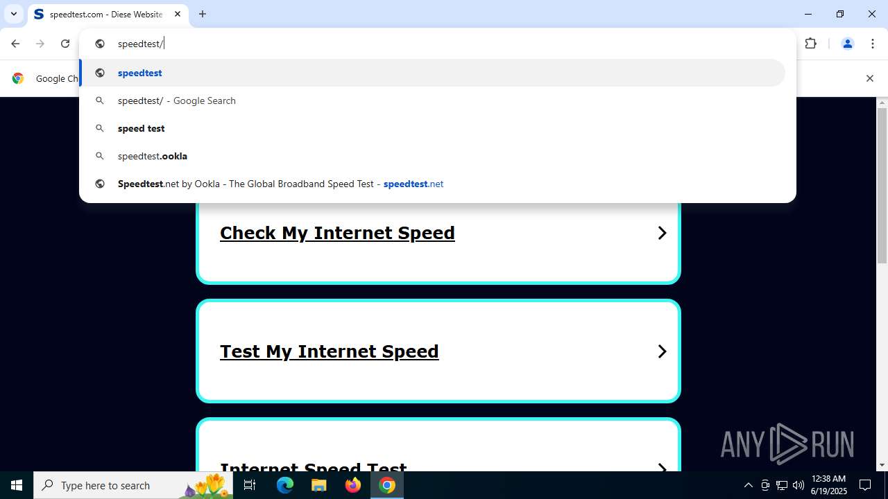Open the Windows Start menu
This screenshot has height=499, width=888.
(17, 485)
